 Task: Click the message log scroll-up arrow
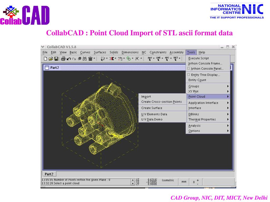click(133, 180)
